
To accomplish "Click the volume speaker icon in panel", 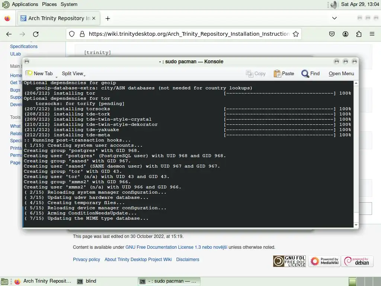I will click(334, 4).
